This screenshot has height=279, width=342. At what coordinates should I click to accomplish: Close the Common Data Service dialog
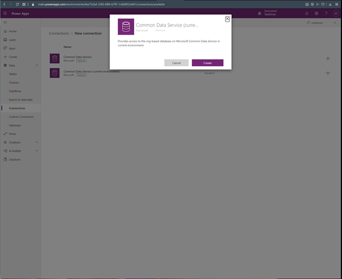point(227,19)
